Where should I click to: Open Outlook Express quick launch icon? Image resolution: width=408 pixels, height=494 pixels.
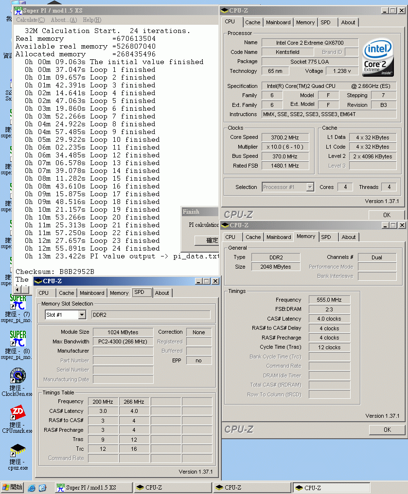coord(43,488)
